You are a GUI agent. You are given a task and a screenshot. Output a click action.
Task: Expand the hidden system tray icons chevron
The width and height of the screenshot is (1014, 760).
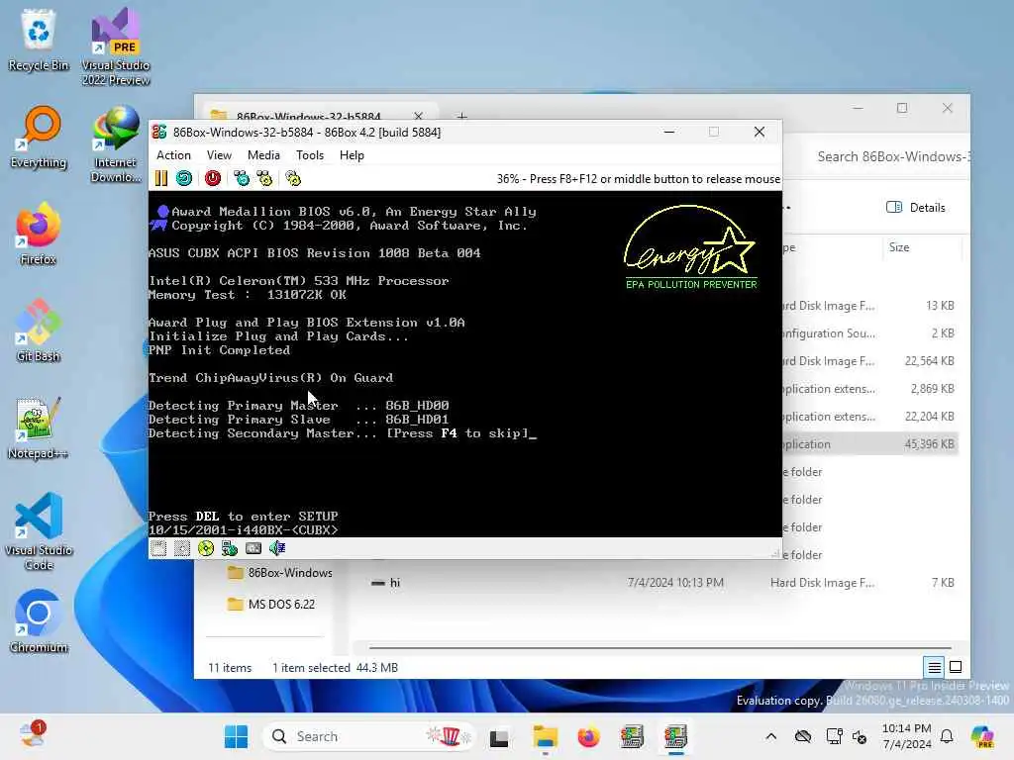[x=770, y=736]
